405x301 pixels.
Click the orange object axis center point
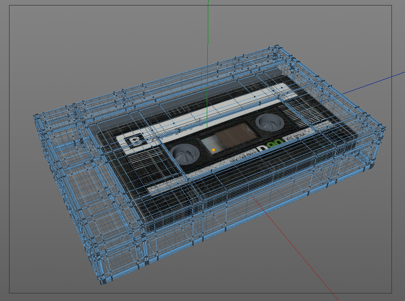click(213, 150)
